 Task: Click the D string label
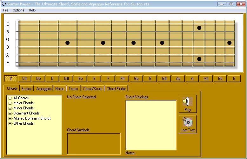tap(7, 47)
